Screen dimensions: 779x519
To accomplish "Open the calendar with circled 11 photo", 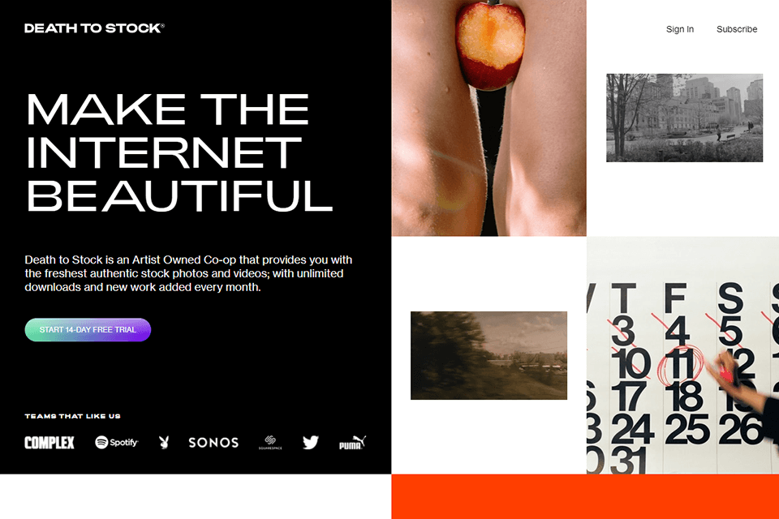I will pos(682,356).
